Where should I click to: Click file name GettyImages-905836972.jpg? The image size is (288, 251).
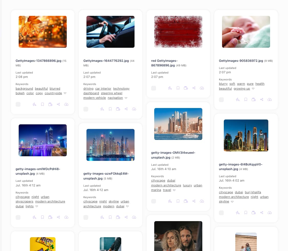tap(241, 61)
